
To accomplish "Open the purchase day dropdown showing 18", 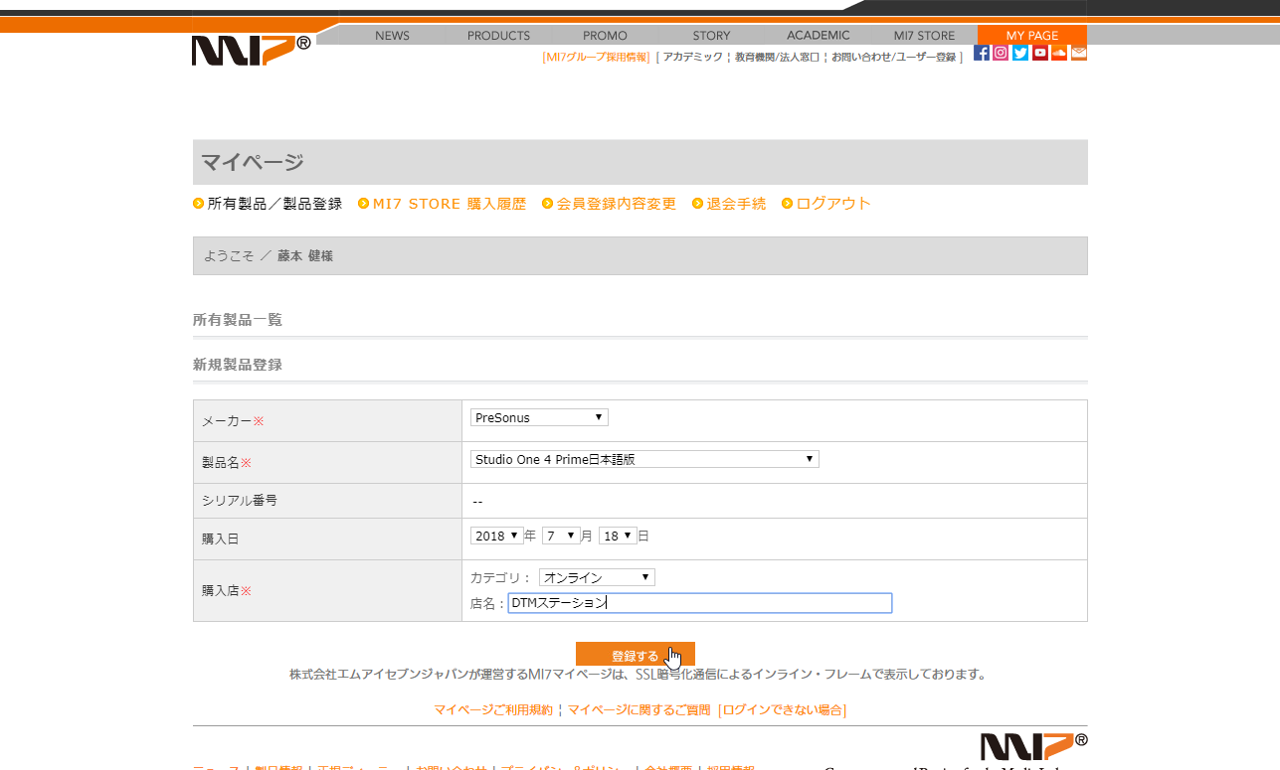I will 618,536.
